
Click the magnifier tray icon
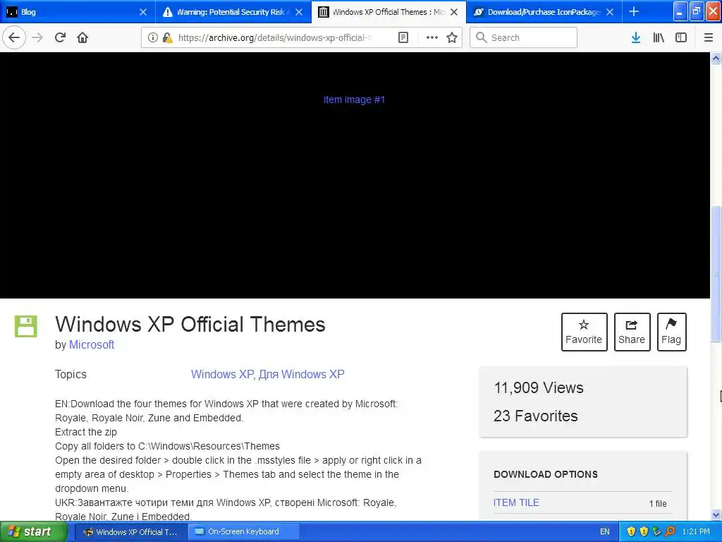click(x=670, y=532)
